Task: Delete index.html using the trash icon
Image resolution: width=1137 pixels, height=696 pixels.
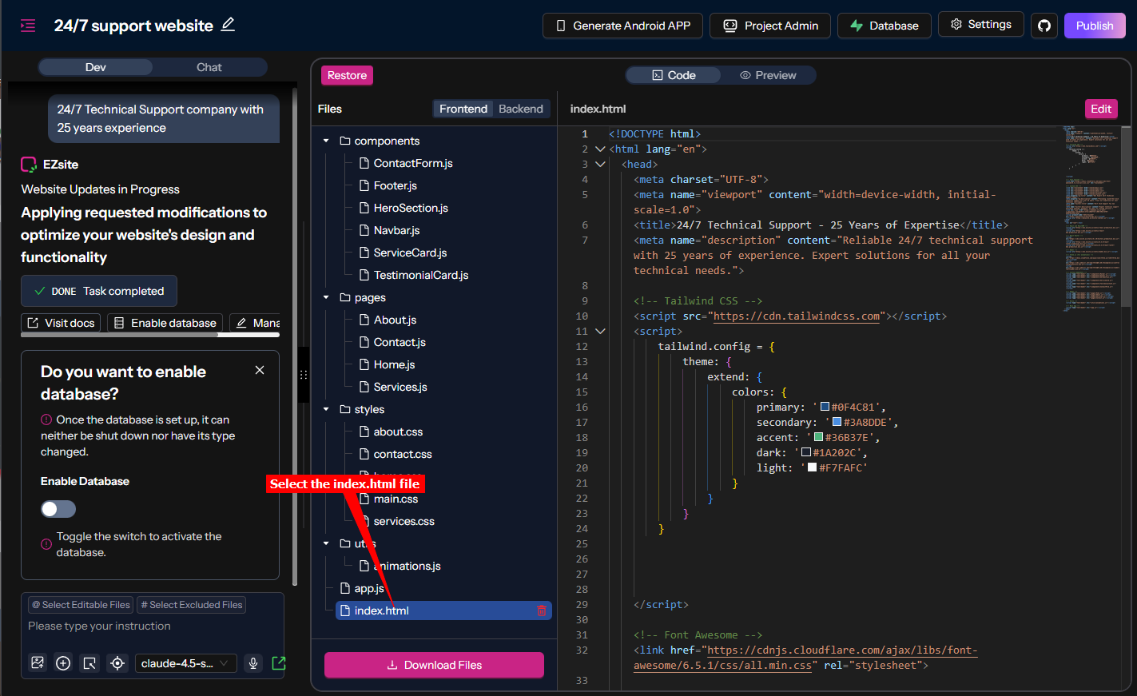Action: click(x=542, y=610)
